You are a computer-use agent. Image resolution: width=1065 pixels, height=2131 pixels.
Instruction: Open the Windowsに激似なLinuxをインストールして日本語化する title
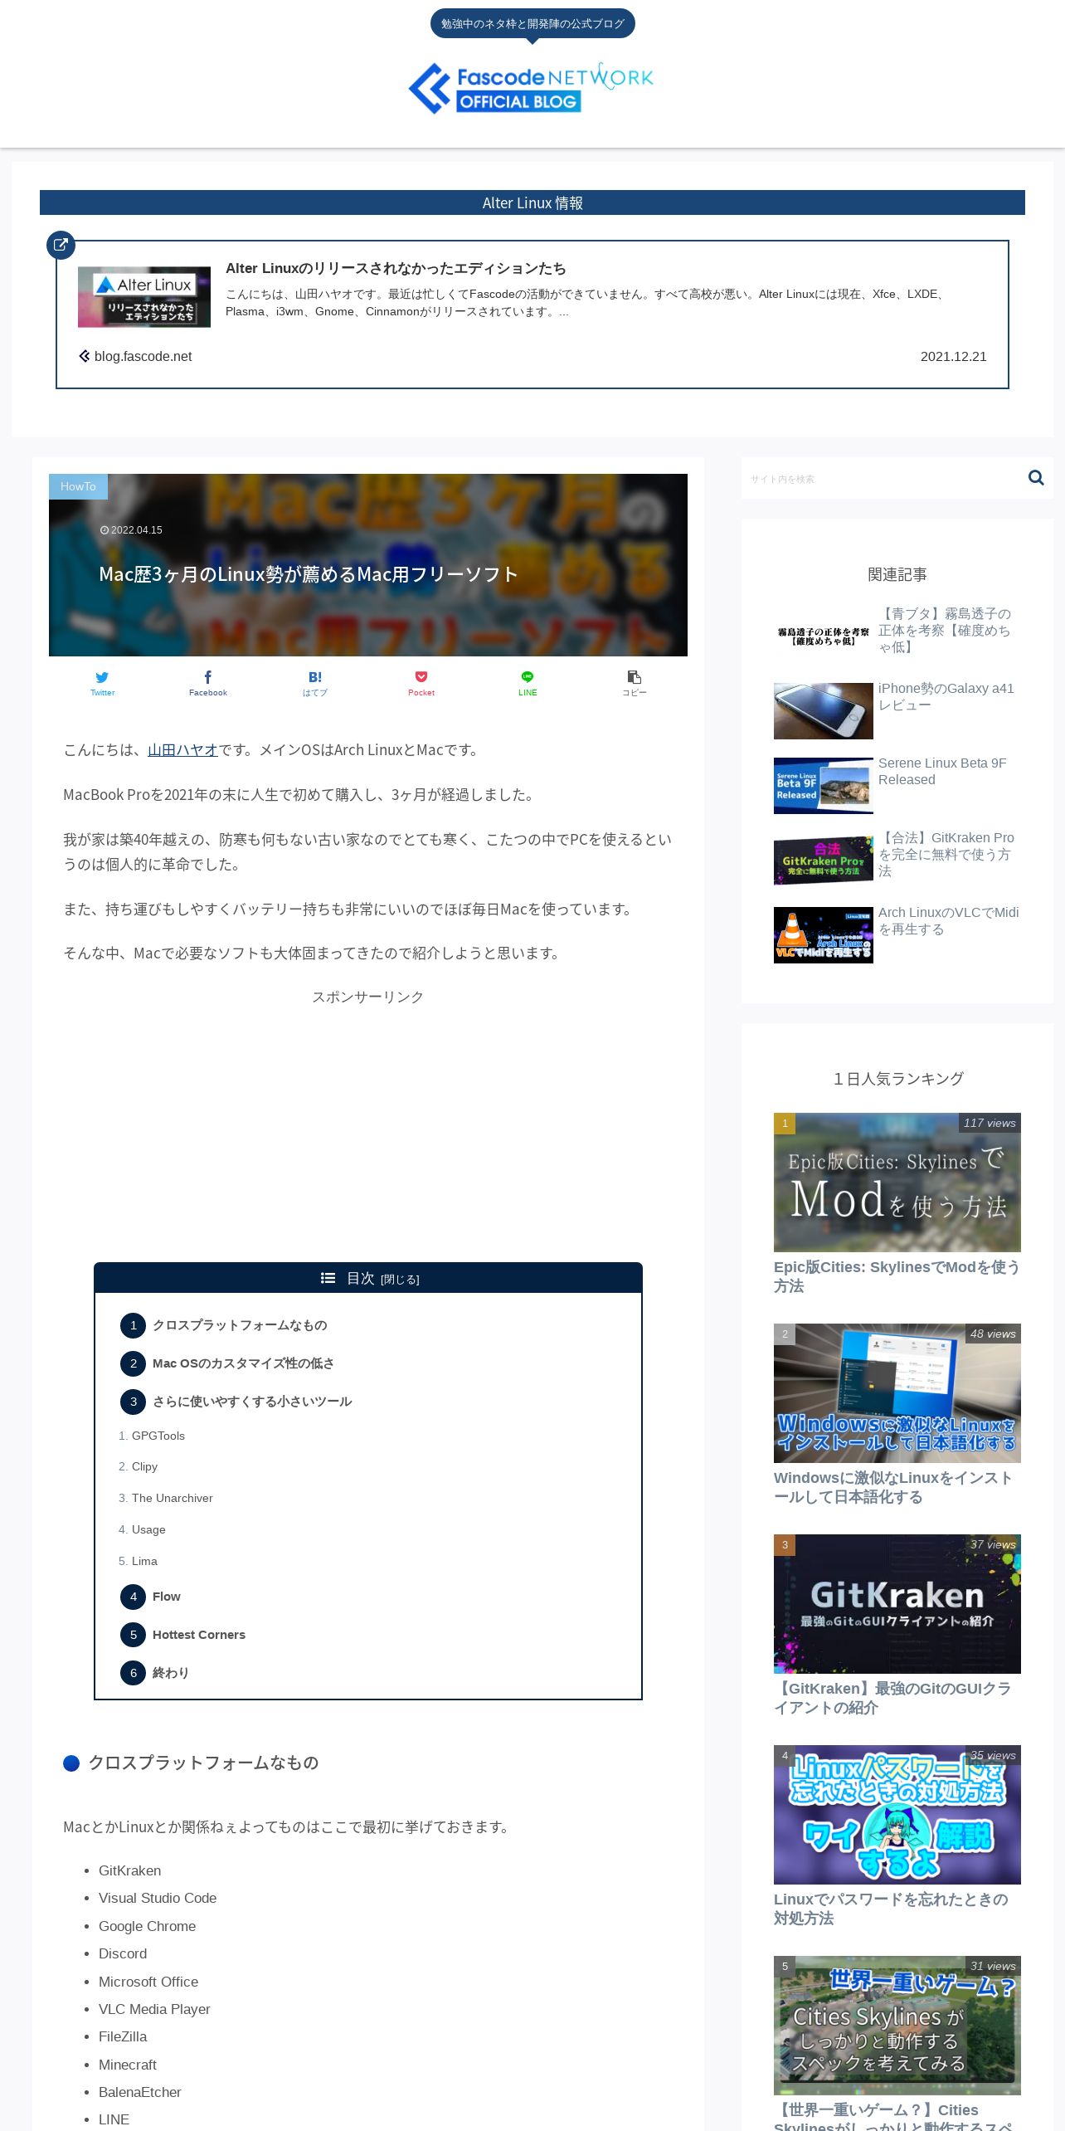coord(893,1488)
